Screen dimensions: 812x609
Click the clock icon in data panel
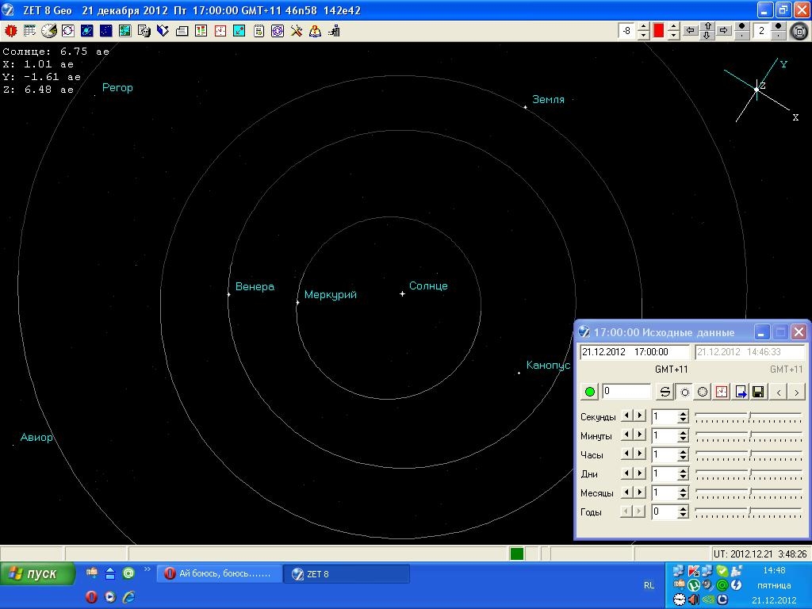pyautogui.click(x=722, y=392)
